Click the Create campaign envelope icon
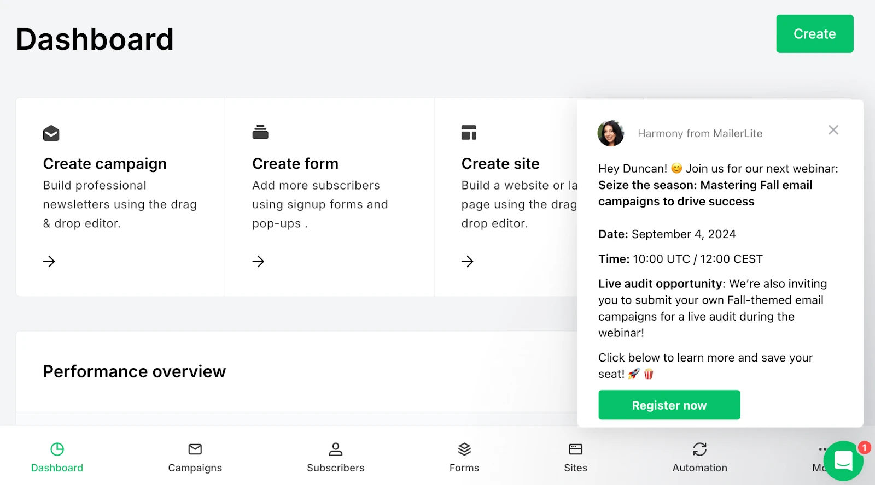875x485 pixels. 51,133
